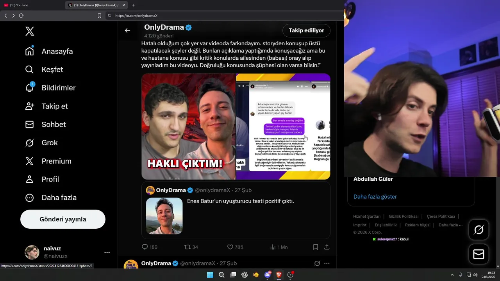Click the browser back button
This screenshot has width=500, height=281.
coord(5,16)
